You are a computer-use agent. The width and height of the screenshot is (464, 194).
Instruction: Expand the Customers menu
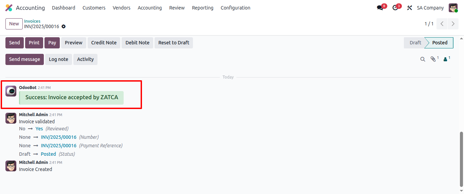[94, 8]
